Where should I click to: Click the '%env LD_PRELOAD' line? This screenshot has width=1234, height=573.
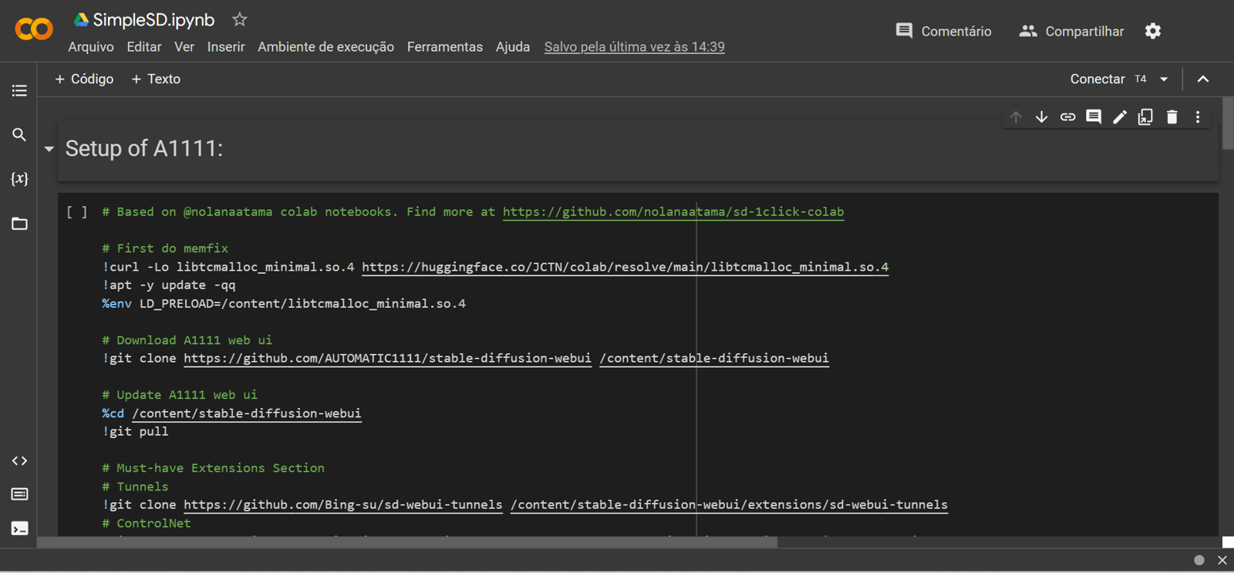tap(284, 304)
